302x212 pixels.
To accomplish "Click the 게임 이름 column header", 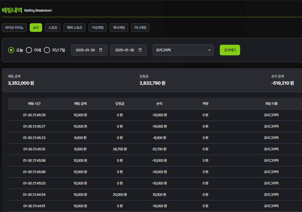I will [x=271, y=104].
